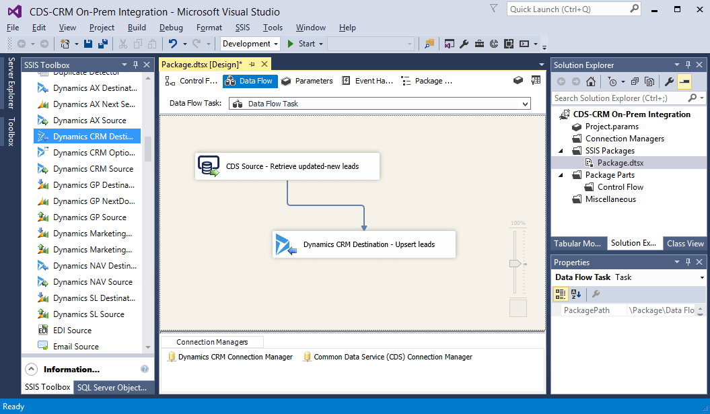
Task: Click Collapse All icon in Solution Explorer
Action: click(635, 81)
